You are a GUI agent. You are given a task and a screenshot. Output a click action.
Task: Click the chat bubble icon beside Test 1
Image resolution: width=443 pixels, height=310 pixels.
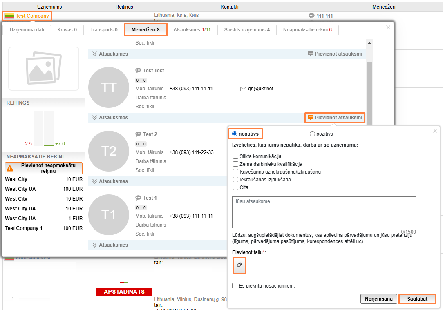pyautogui.click(x=138, y=198)
